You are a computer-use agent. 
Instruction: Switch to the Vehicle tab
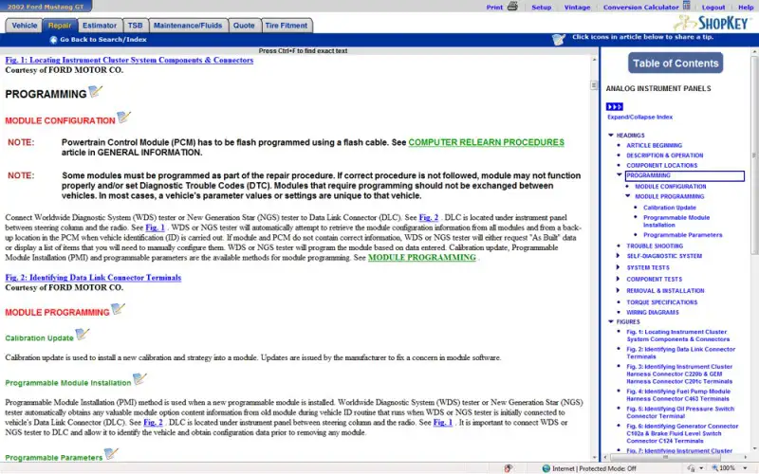pyautogui.click(x=25, y=26)
